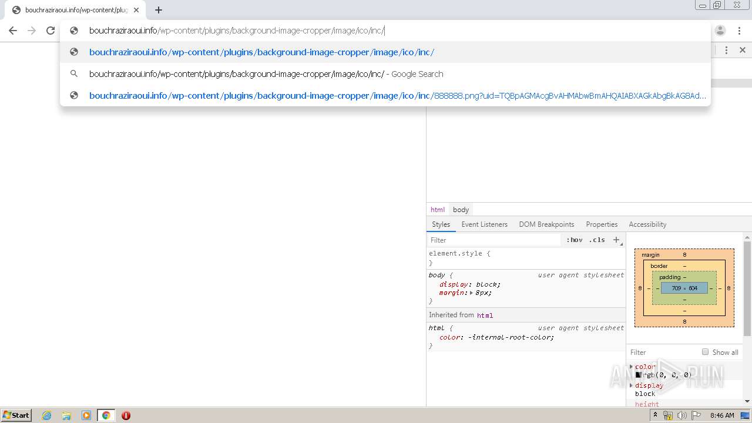
Task: Add a new style rule with plus icon
Action: (616, 240)
